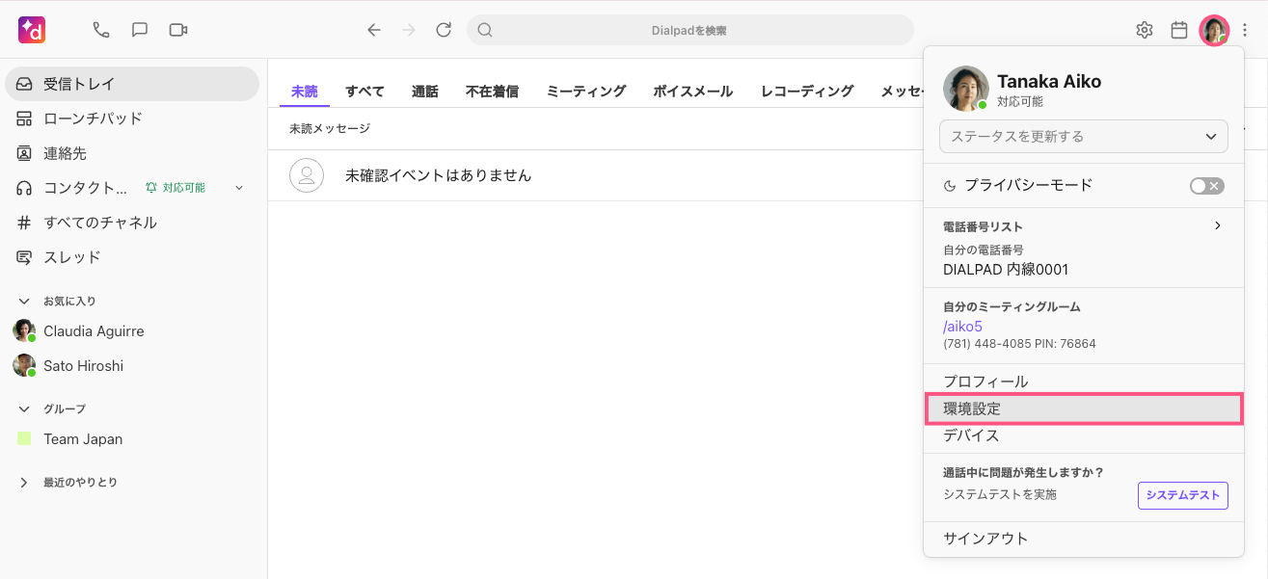This screenshot has width=1268, height=579.
Task: Expand the 最近のやりとり section
Action: click(24, 483)
